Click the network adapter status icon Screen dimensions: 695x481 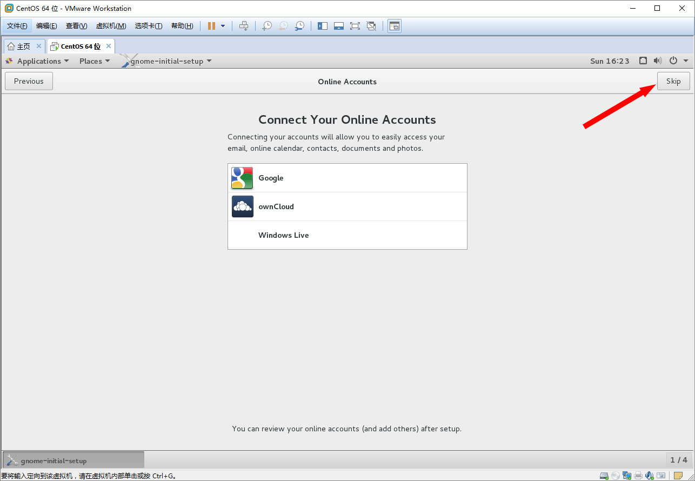pos(627,476)
